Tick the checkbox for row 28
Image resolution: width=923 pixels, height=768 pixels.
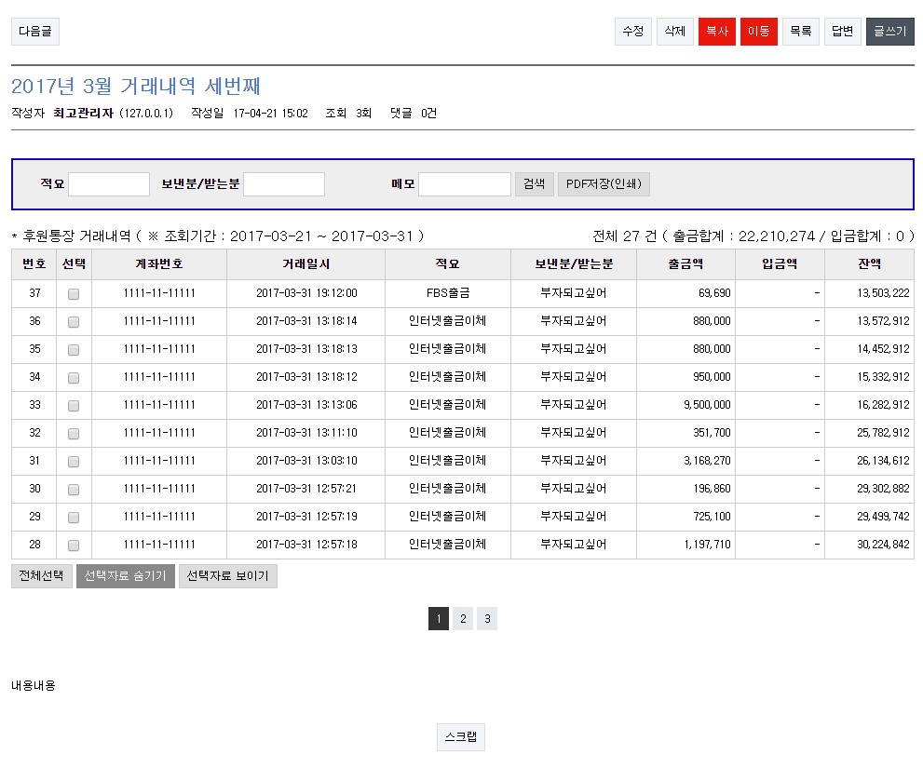point(74,546)
